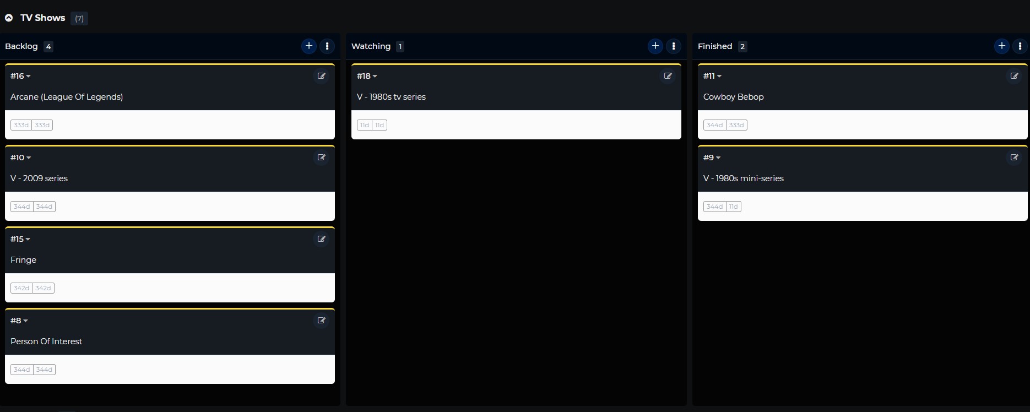Viewport: 1030px width, 412px height.
Task: Open the #15 task dropdown menu
Action: [21, 239]
